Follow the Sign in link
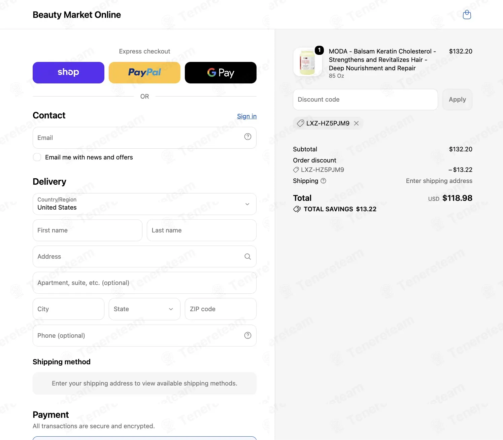The width and height of the screenshot is (503, 440). coord(247,116)
